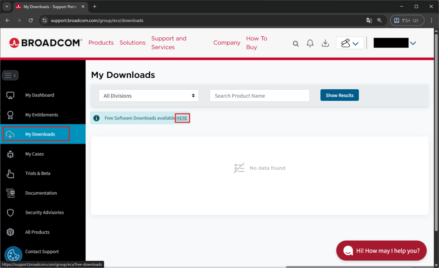Expand the All Divisions dropdown
Viewport: 439px width, 268px height.
pos(149,96)
